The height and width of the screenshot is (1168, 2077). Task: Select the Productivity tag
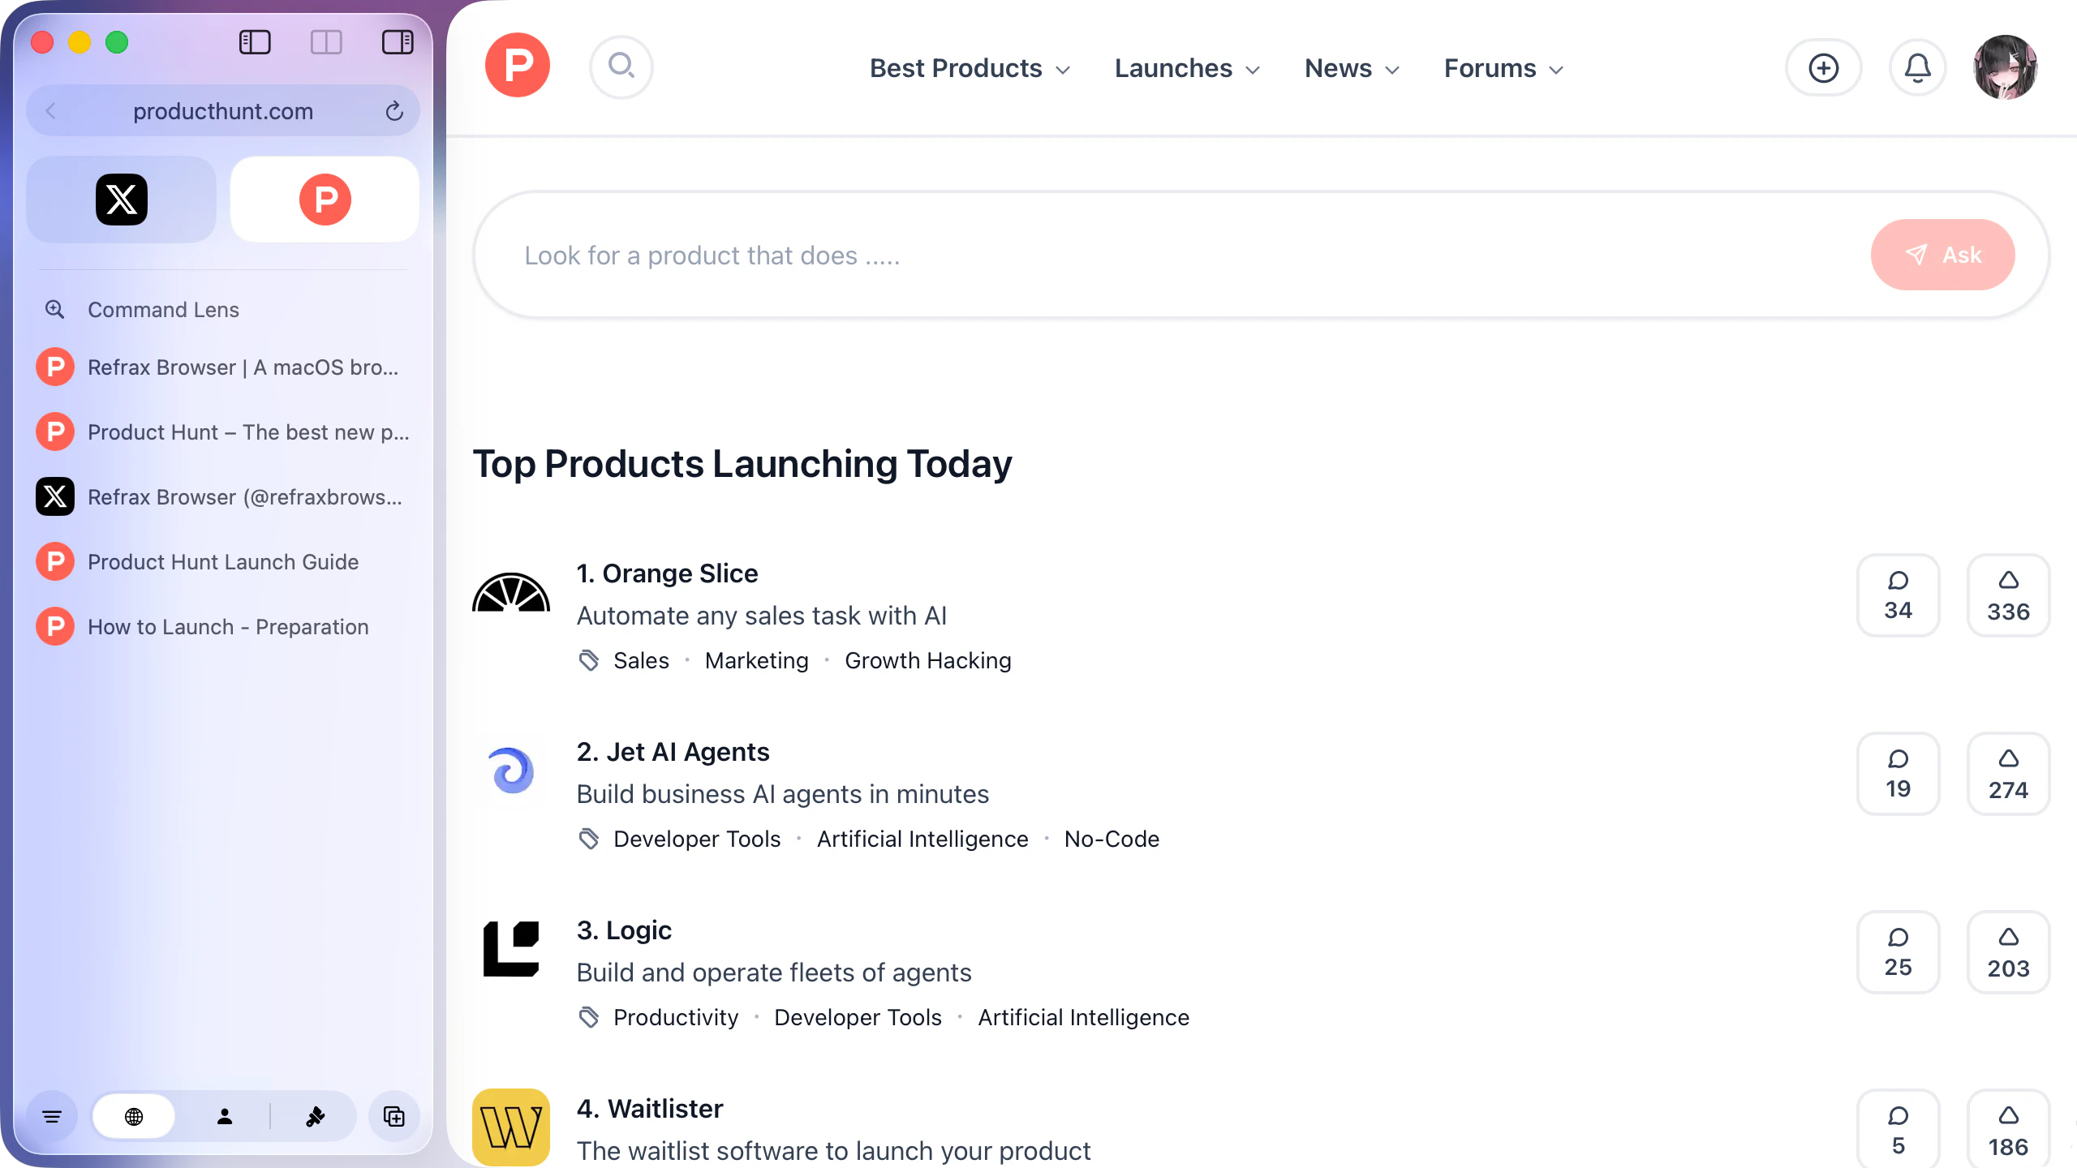pos(676,1017)
